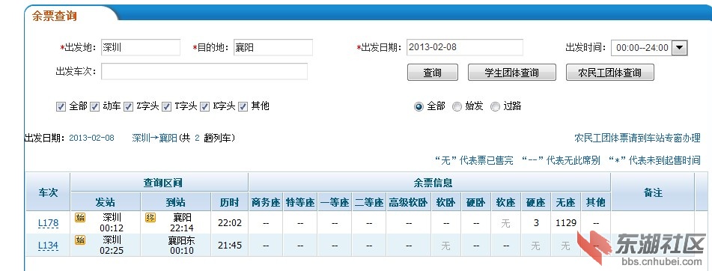Viewport: 712px width, 271px height.
Task: Toggle the 其他 checkbox
Action: 243,106
